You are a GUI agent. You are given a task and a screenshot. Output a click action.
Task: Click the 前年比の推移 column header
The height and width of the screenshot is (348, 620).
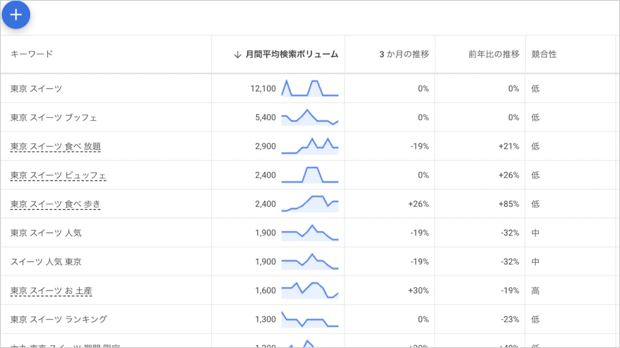(x=494, y=54)
